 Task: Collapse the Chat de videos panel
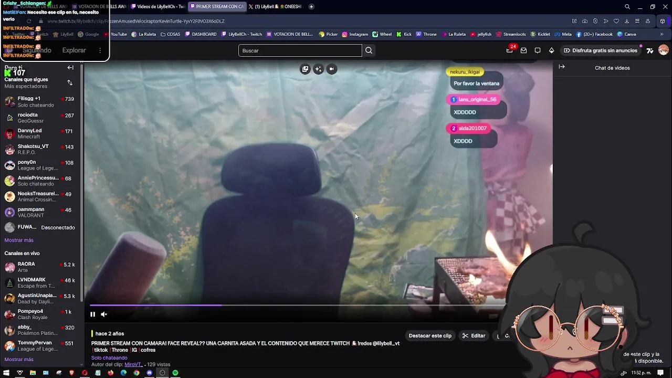tap(562, 67)
